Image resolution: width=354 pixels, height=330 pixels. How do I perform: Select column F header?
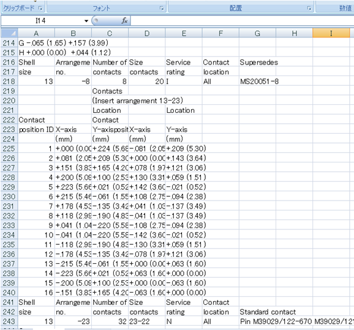point(220,33)
